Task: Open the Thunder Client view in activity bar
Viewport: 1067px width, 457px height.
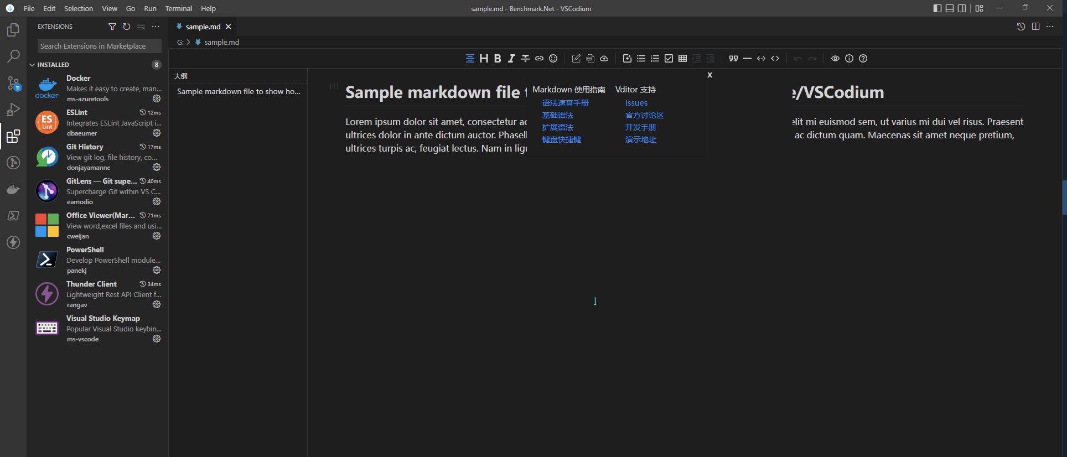Action: click(x=13, y=242)
